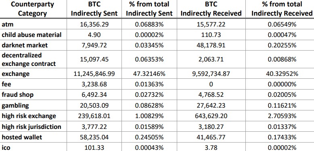The height and width of the screenshot is (151, 314).
Task: Click the 40.32952% received percentage cell
Action: click(x=282, y=74)
